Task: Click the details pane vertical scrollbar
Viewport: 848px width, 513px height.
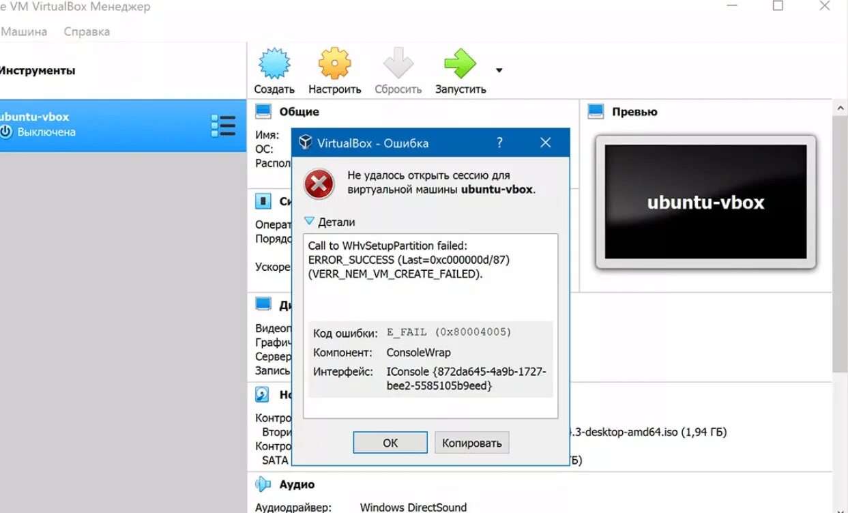Action: (840, 246)
